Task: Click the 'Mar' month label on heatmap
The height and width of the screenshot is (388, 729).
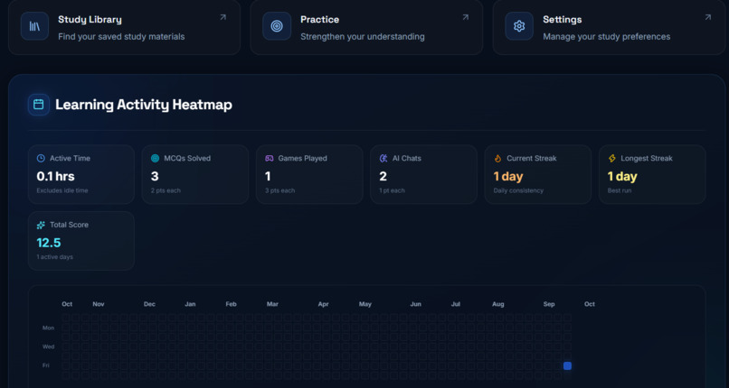Action: [x=272, y=304]
